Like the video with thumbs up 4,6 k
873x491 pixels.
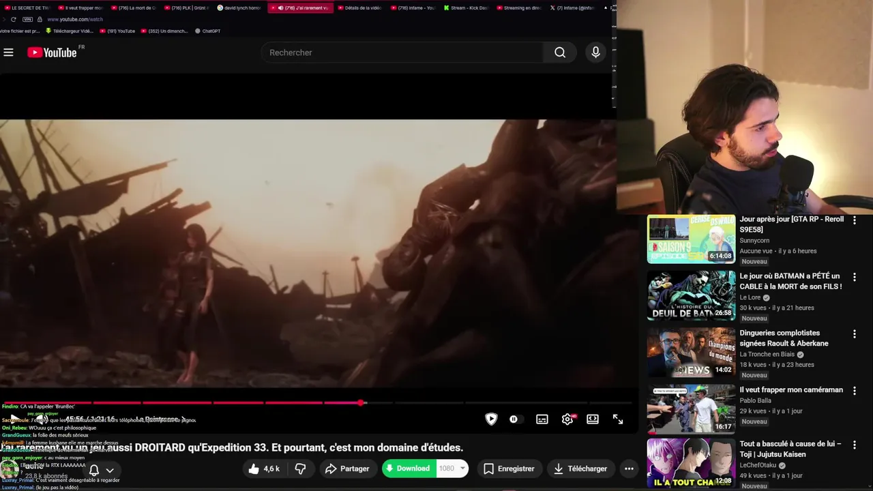(265, 468)
